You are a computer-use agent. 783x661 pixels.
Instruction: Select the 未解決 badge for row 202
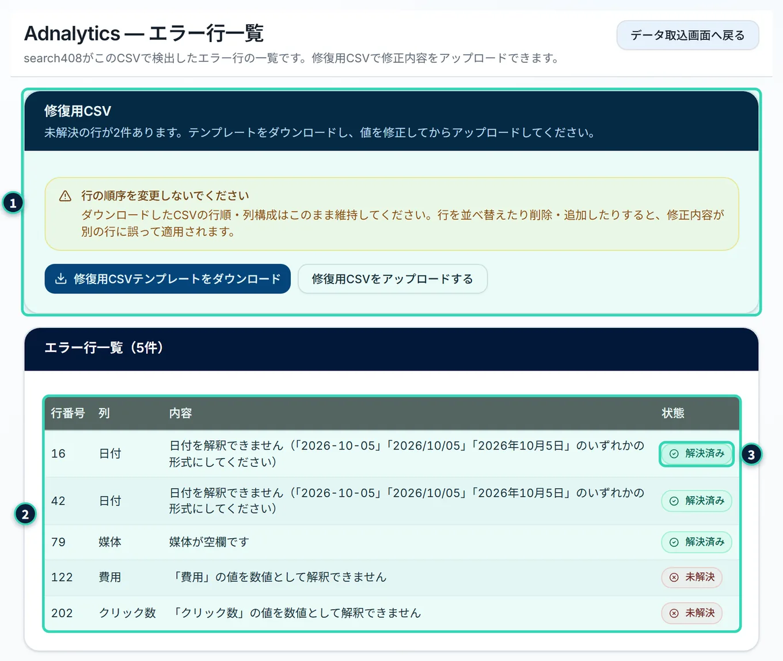[x=691, y=613]
